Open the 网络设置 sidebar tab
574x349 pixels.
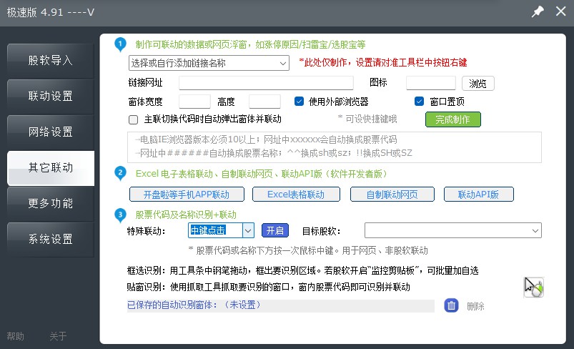[51, 132]
